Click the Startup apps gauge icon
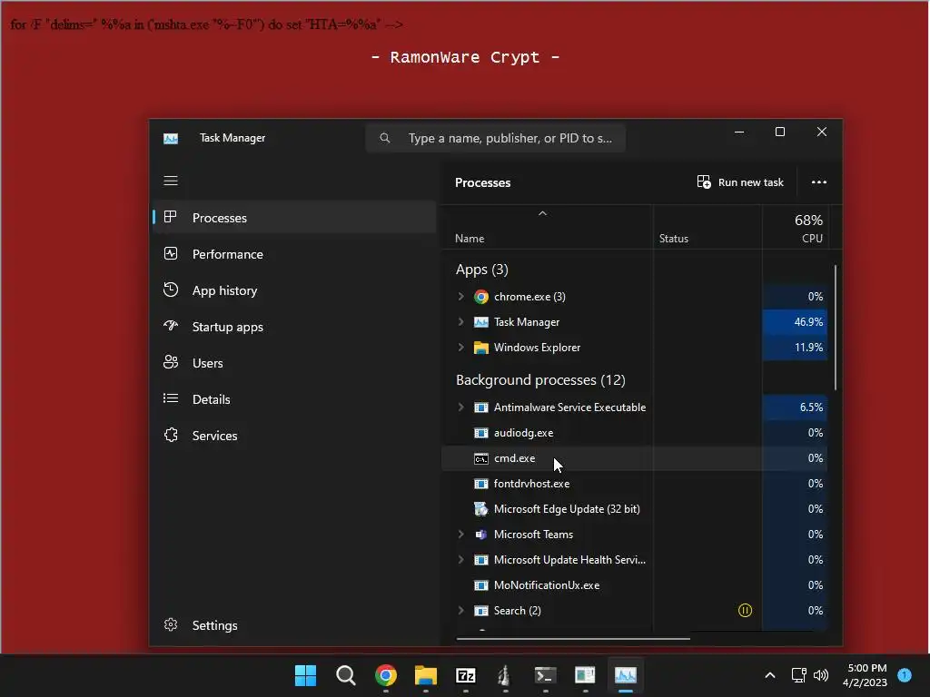Image resolution: width=930 pixels, height=697 pixels. click(170, 326)
